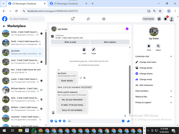Choose a GIF in composer

pyautogui.click(x=64, y=121)
